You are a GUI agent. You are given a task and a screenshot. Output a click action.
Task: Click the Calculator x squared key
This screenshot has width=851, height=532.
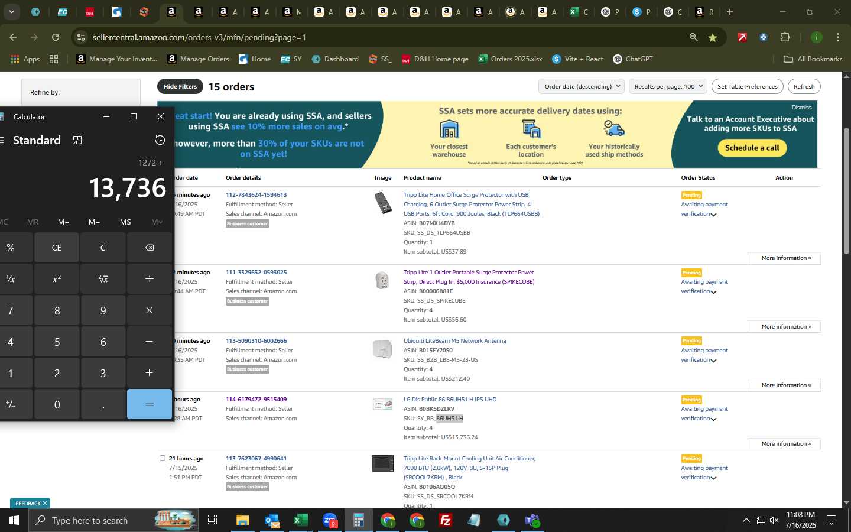(57, 278)
